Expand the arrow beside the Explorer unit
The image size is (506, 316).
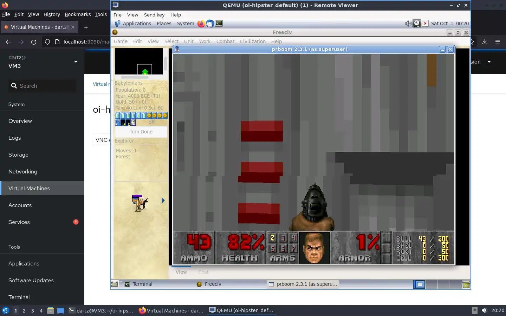tap(163, 200)
